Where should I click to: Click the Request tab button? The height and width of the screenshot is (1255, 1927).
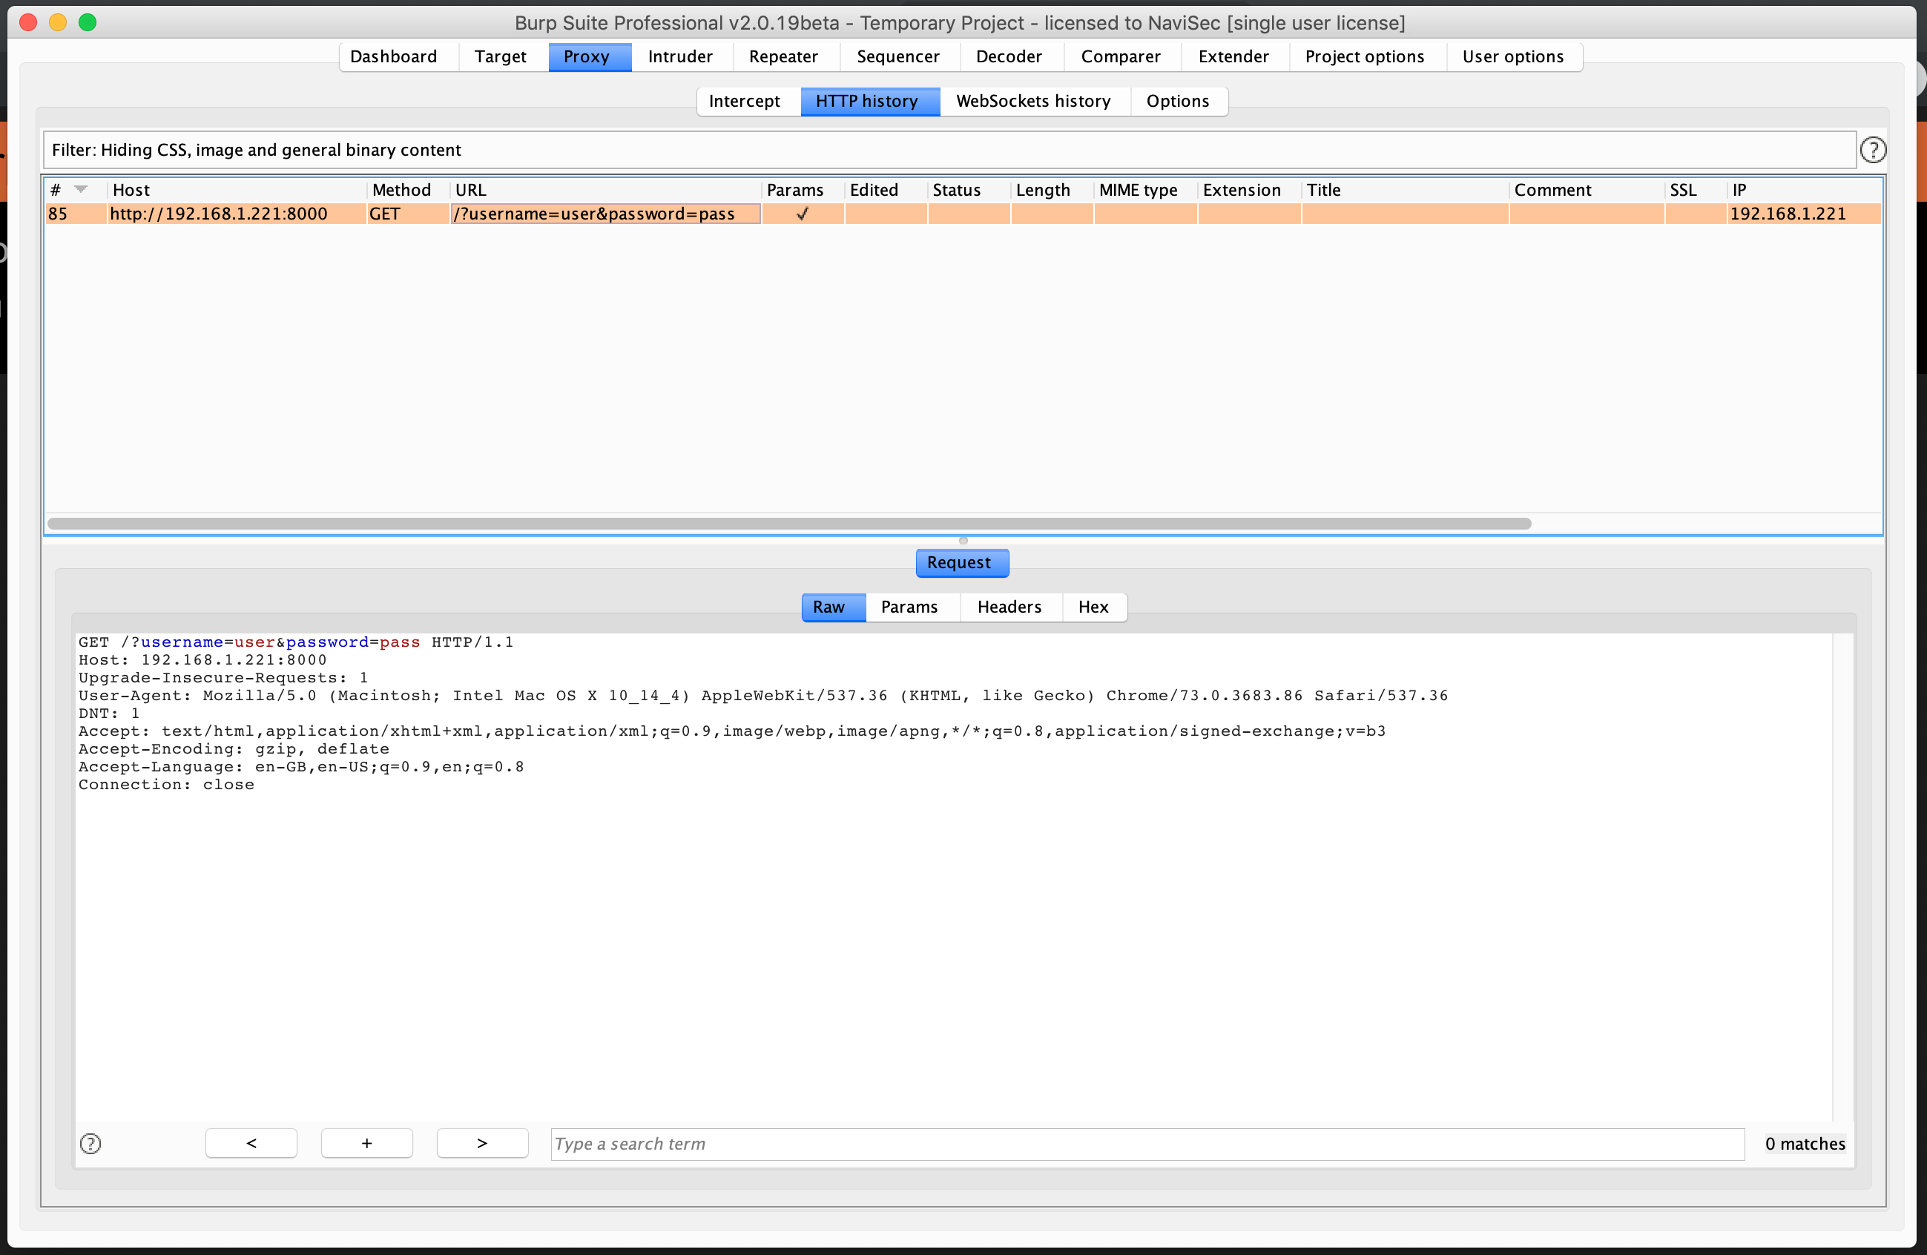tap(962, 563)
